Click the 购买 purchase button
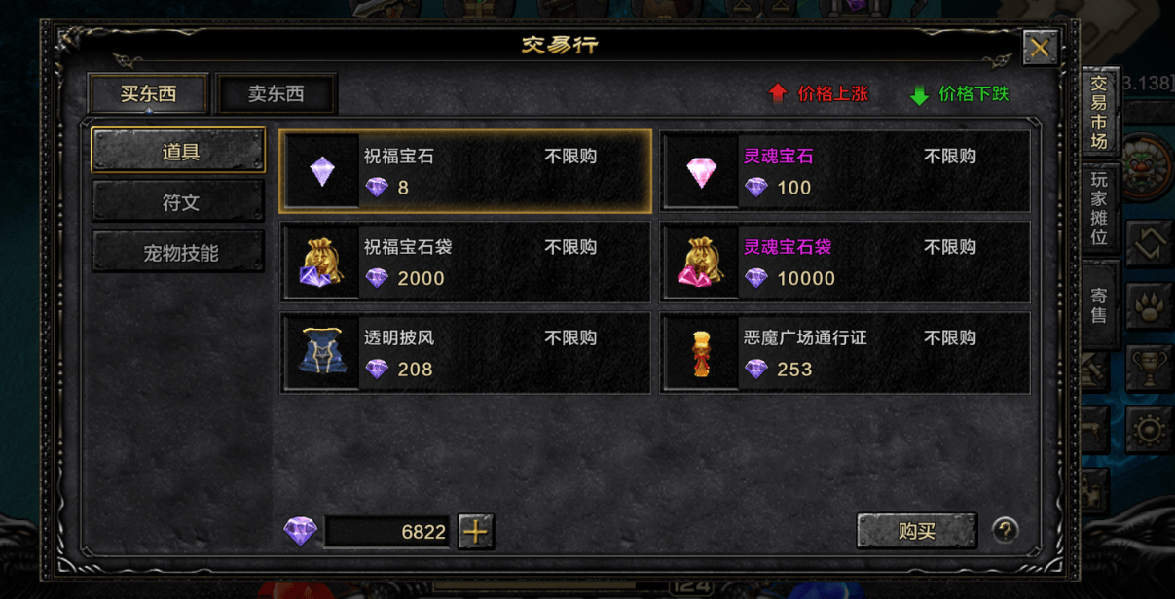Viewport: 1175px width, 599px height. (x=917, y=531)
